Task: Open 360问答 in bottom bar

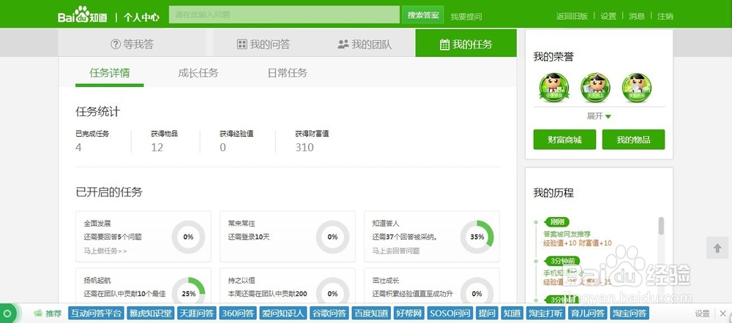Action: coord(238,313)
